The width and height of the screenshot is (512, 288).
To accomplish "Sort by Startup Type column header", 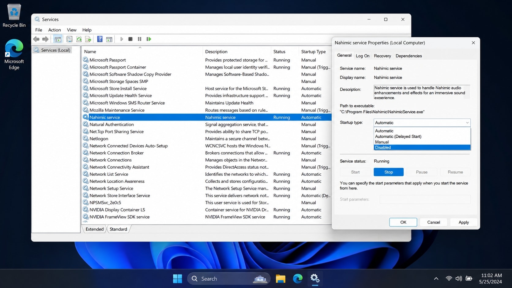I will tap(315, 52).
